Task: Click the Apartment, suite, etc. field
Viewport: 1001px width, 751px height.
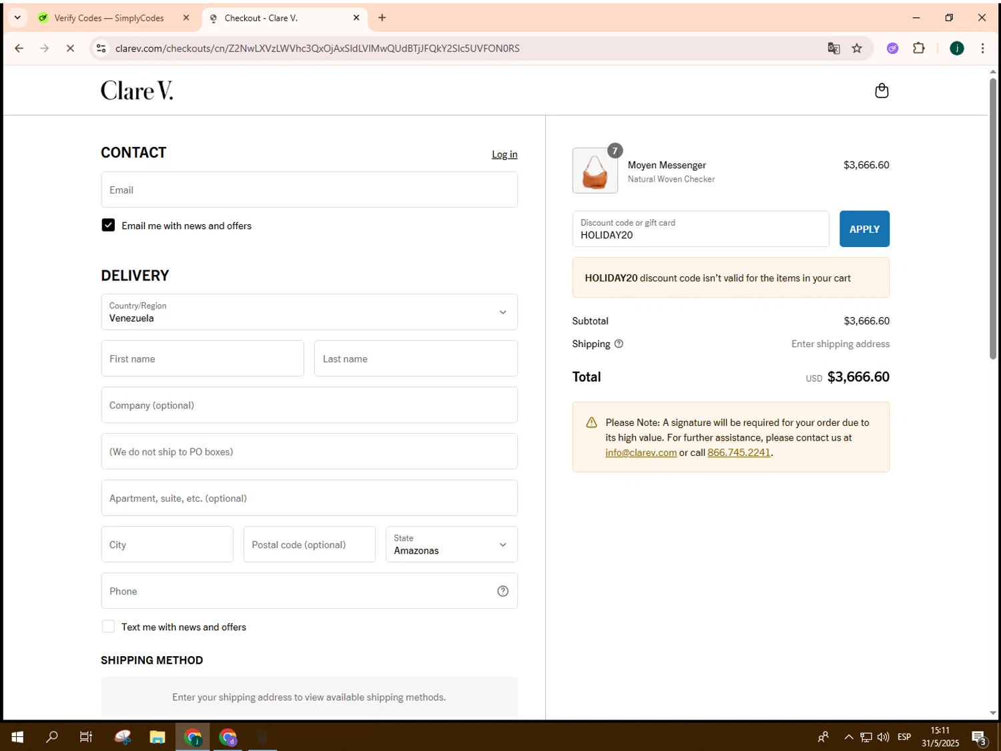Action: tap(309, 498)
